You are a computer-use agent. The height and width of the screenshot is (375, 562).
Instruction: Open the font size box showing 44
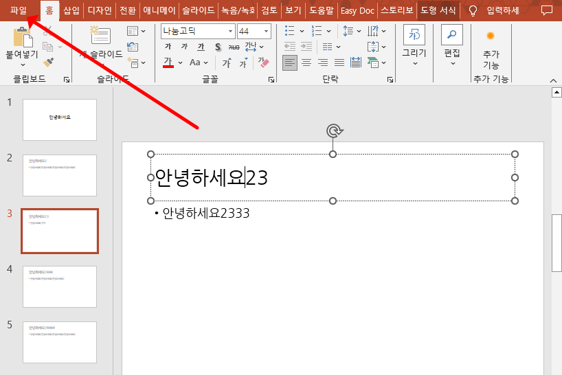pyautogui.click(x=254, y=31)
